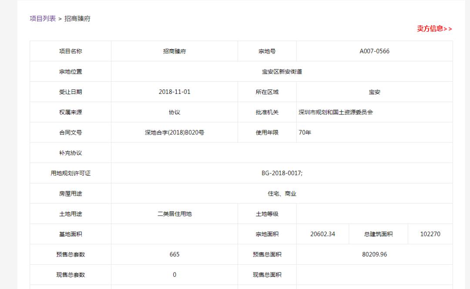Select the 协议 value cell
The width and height of the screenshot is (470, 289).
(x=175, y=112)
